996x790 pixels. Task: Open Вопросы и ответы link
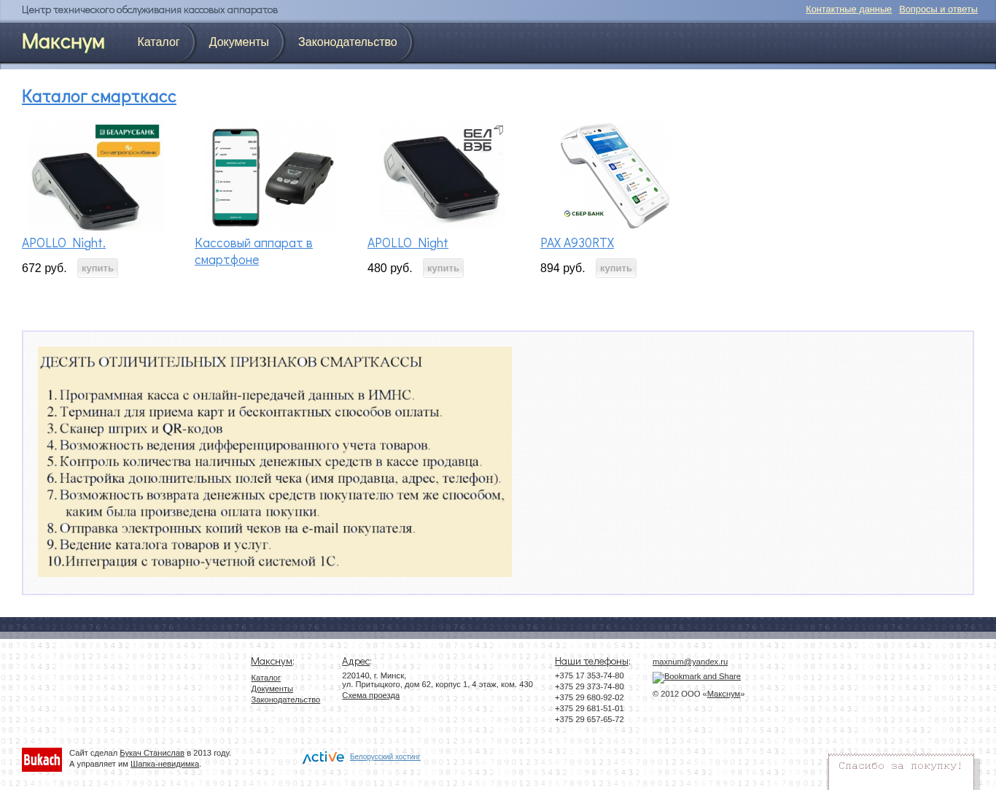pyautogui.click(x=938, y=9)
